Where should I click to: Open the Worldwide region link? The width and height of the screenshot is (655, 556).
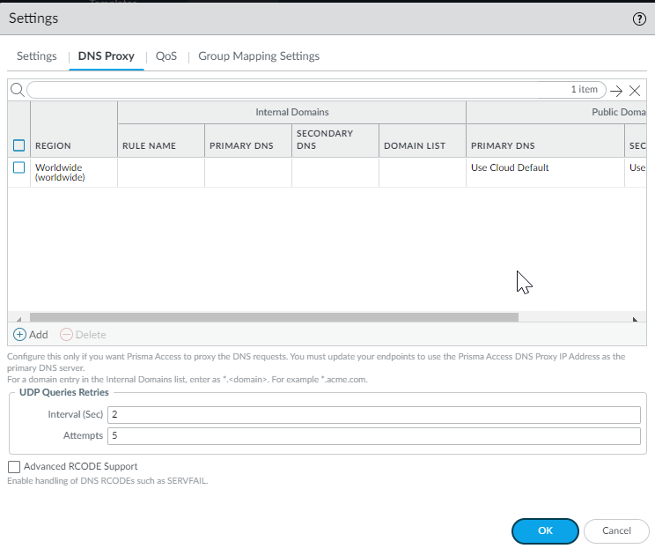click(x=59, y=167)
